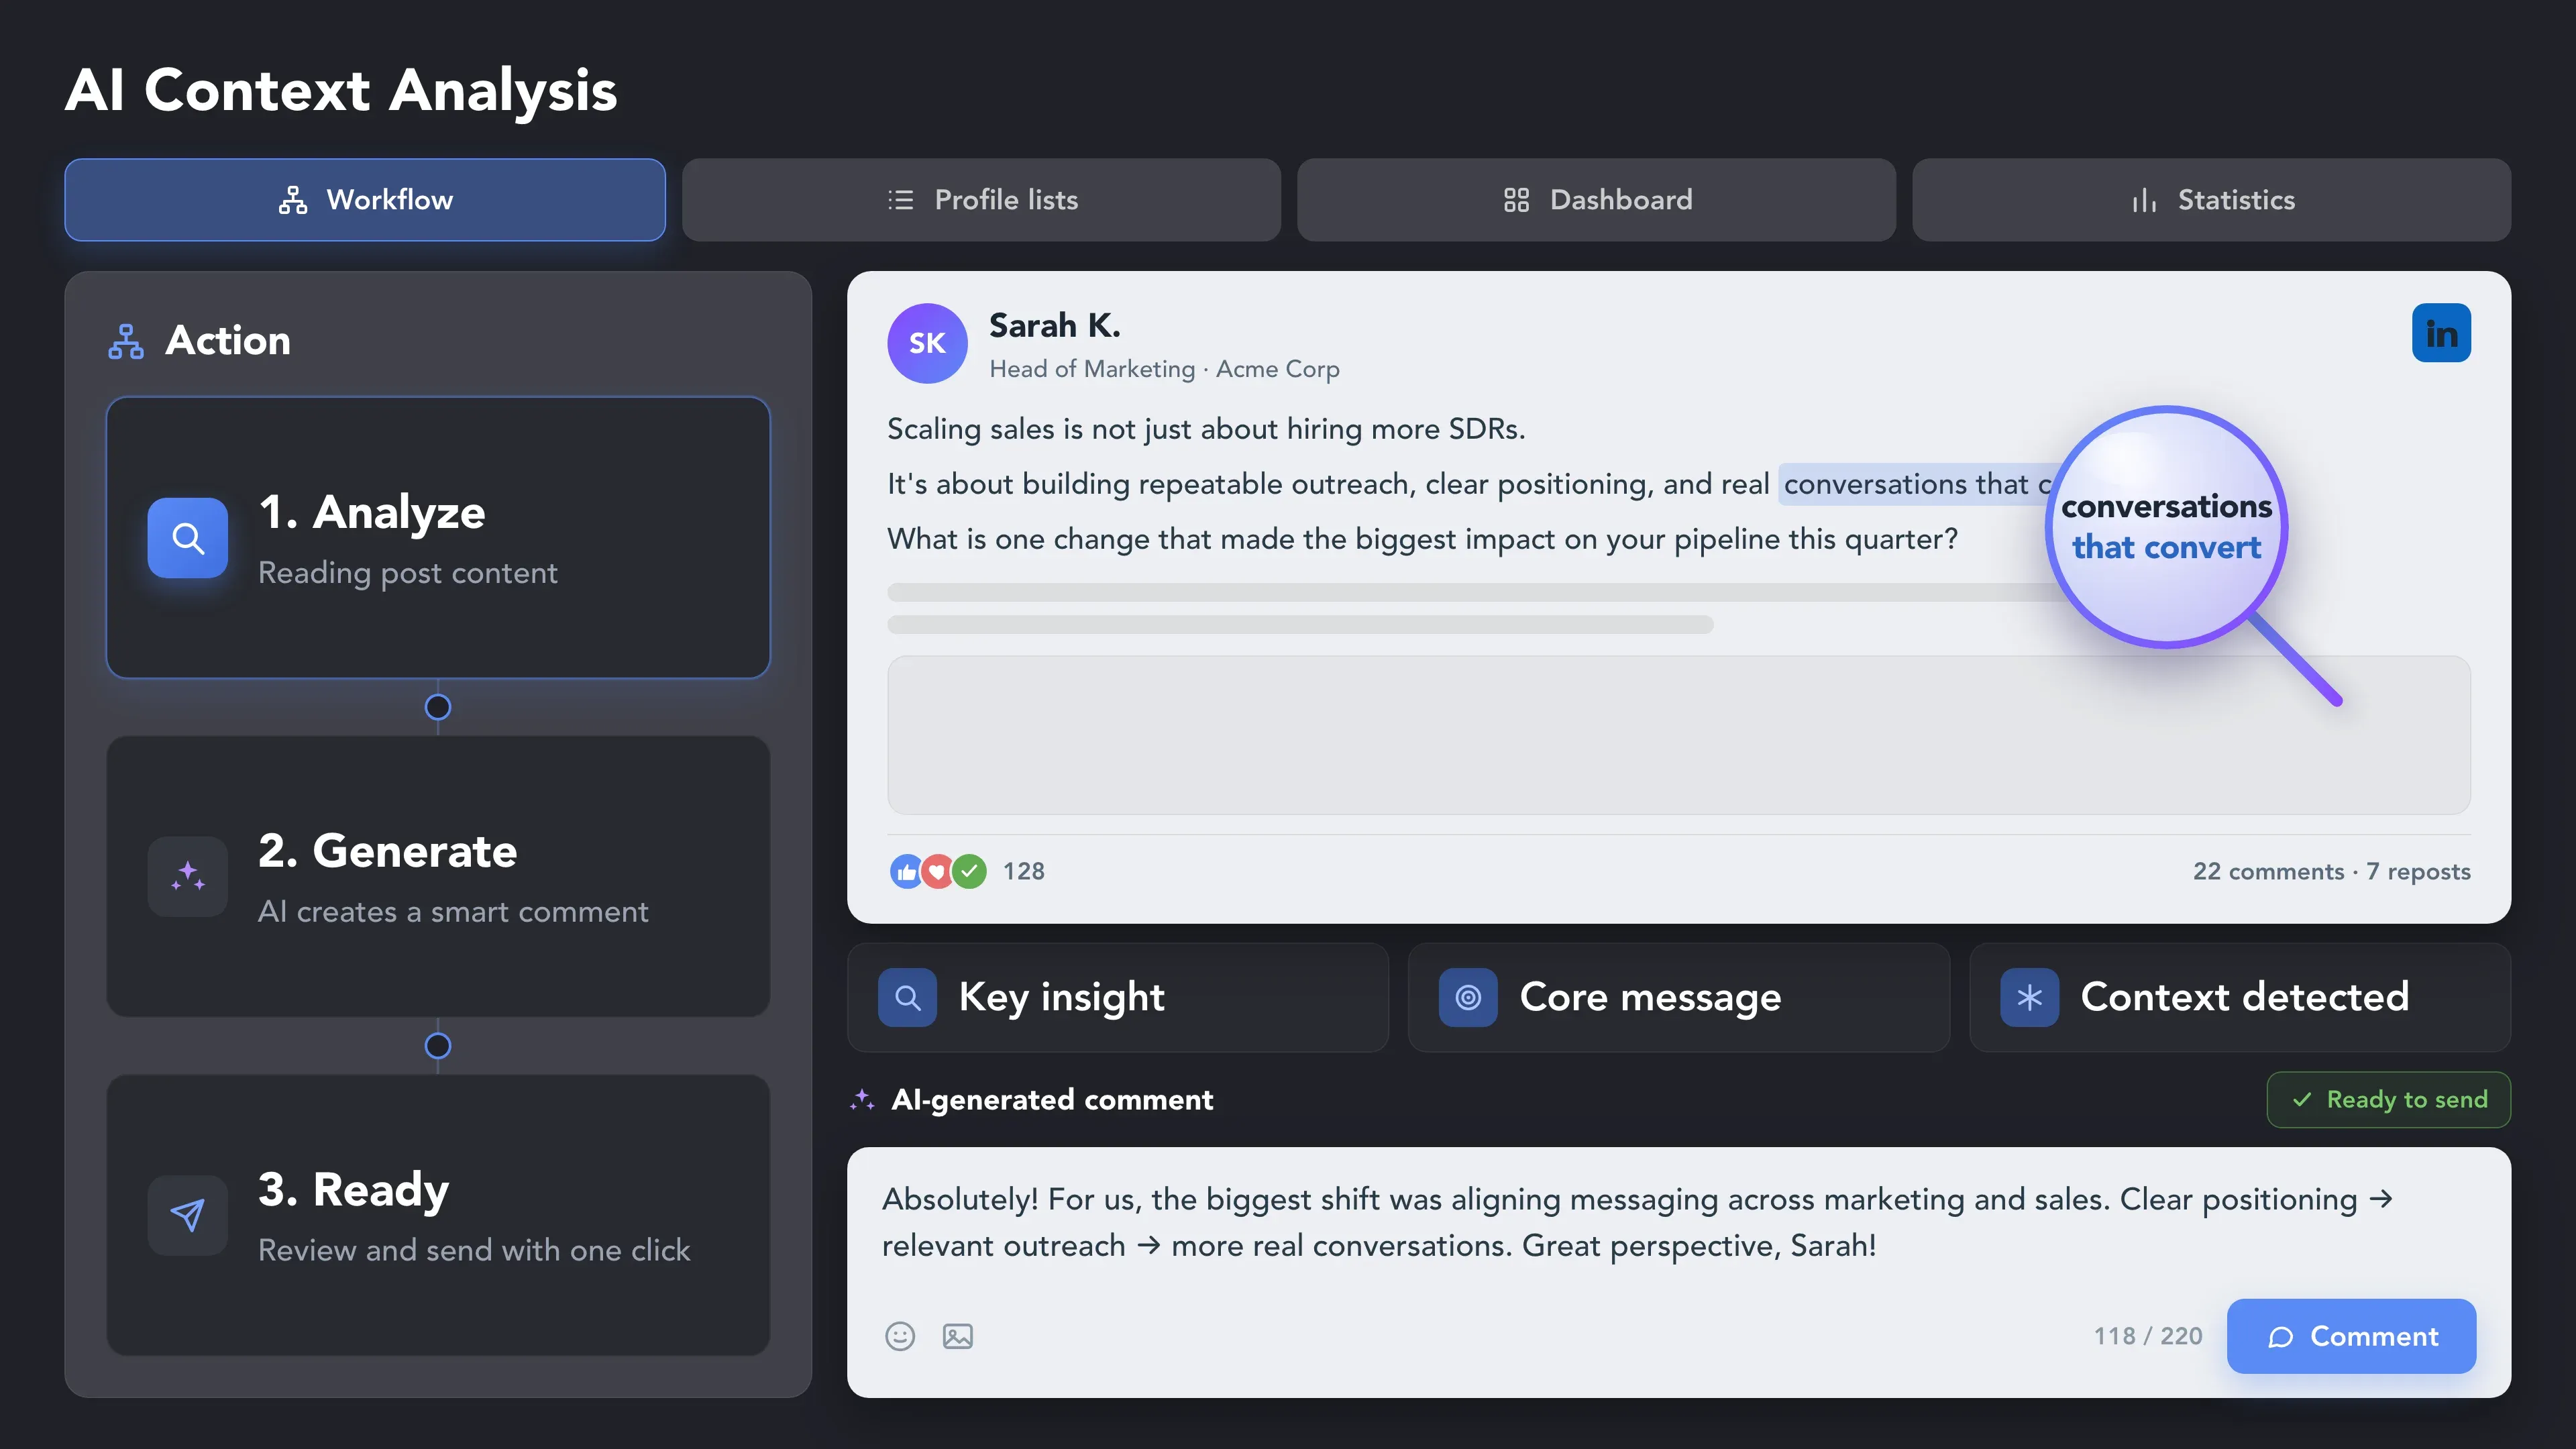Click the LinkedIn logo icon on post
2576x1449 pixels.
click(2441, 333)
